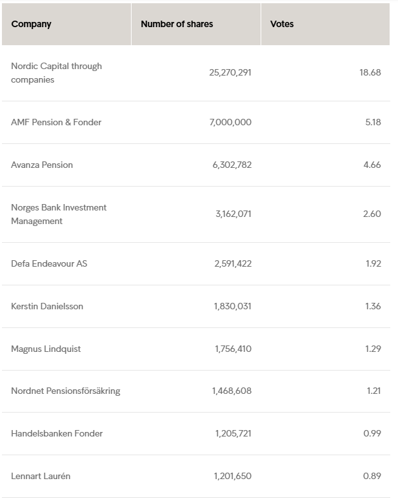Click the 1,468,608 shares value
Screen dimensions: 398x503
(x=232, y=391)
